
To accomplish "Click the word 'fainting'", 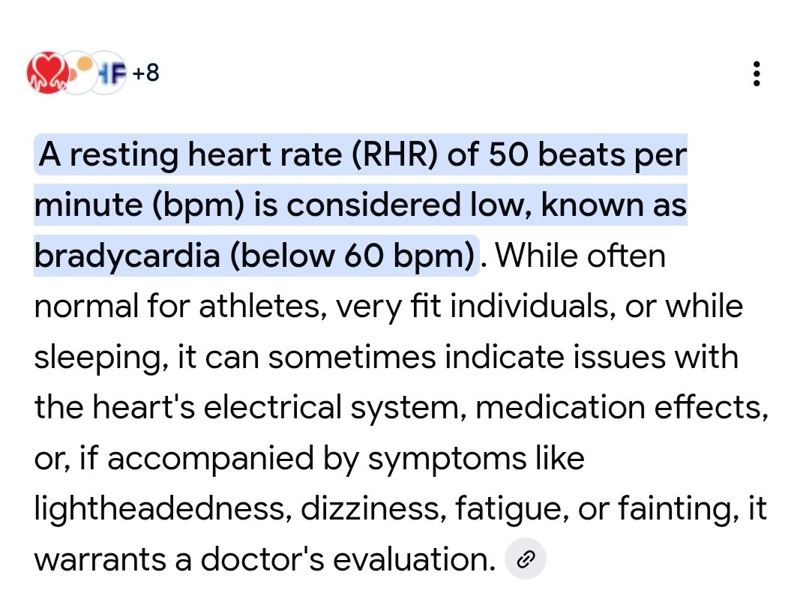I will tap(672, 509).
